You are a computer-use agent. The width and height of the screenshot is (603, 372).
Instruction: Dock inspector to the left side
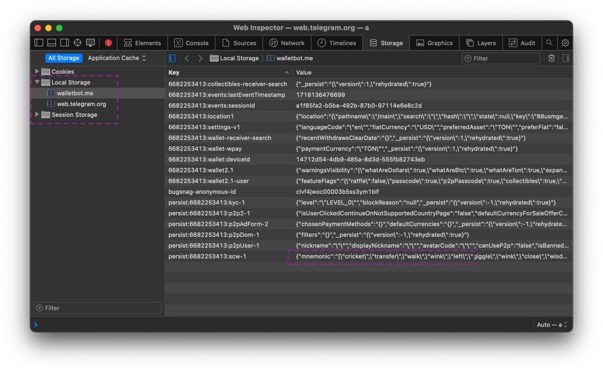(x=39, y=43)
